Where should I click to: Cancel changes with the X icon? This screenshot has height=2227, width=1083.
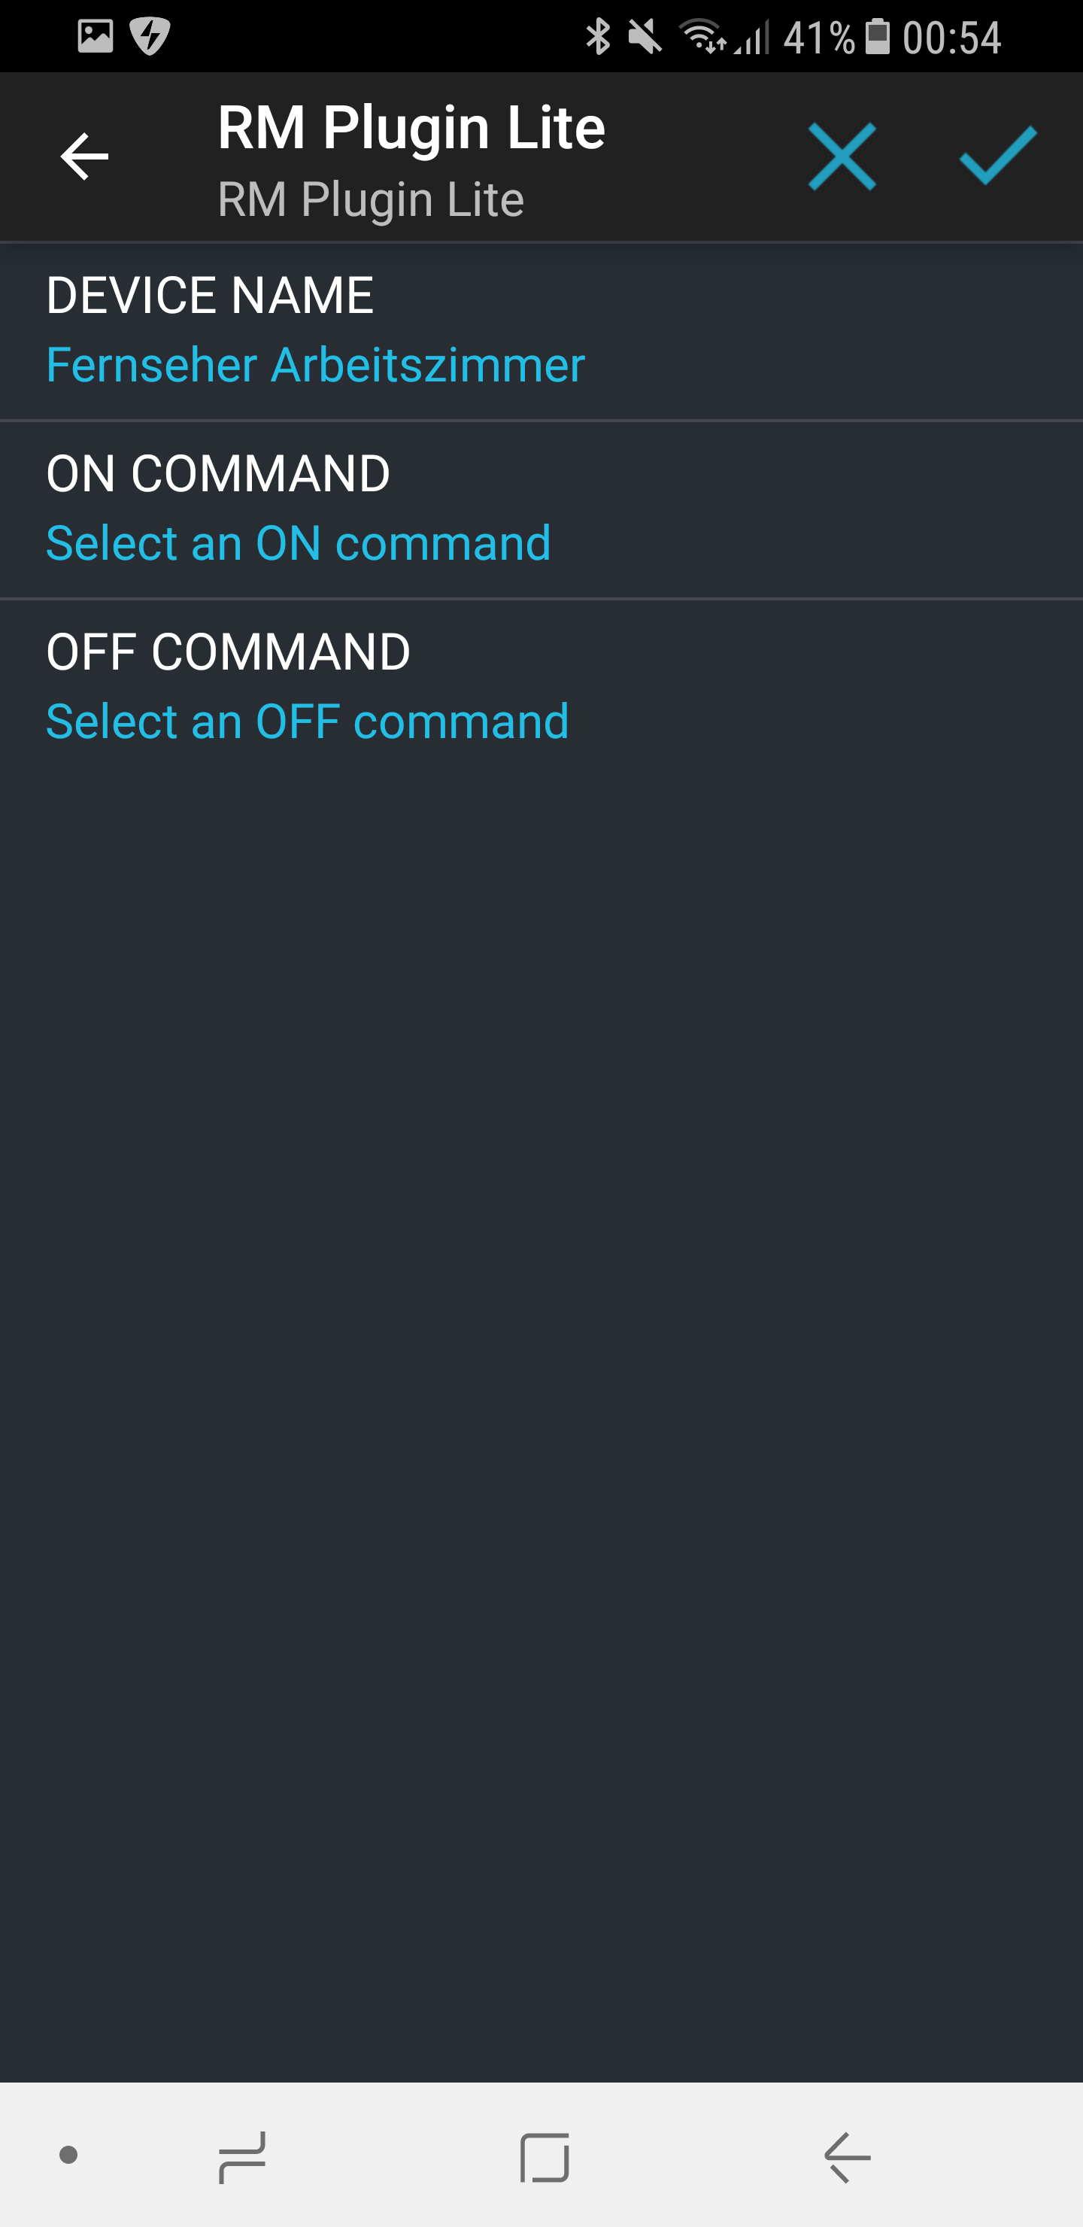pyautogui.click(x=841, y=156)
